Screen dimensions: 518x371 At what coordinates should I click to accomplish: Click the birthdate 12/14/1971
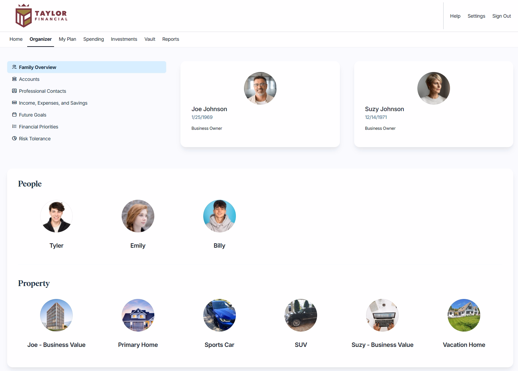(376, 117)
